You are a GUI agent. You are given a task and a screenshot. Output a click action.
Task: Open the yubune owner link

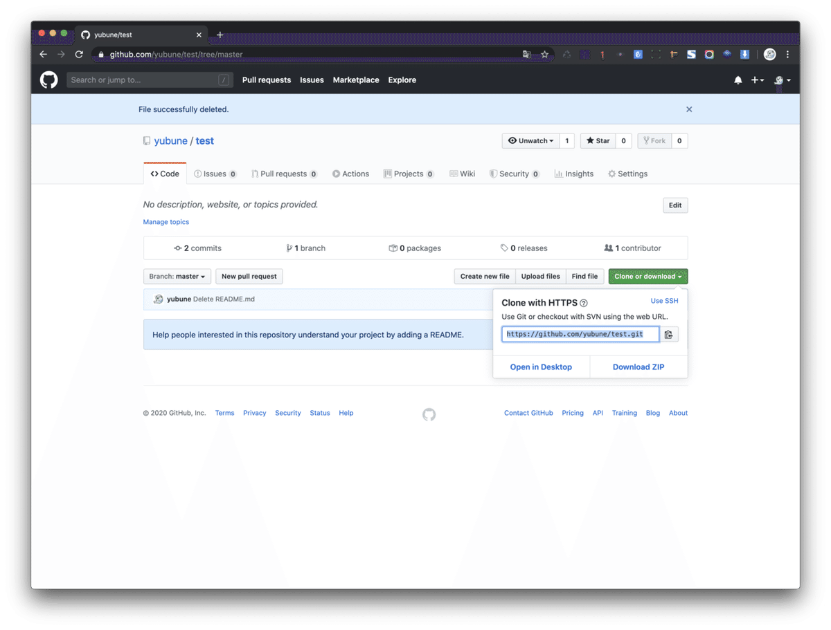pos(170,141)
